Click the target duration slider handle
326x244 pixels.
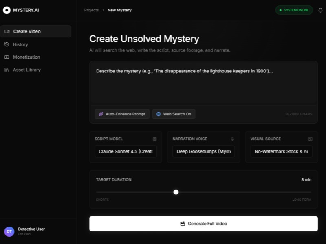pos(176,192)
